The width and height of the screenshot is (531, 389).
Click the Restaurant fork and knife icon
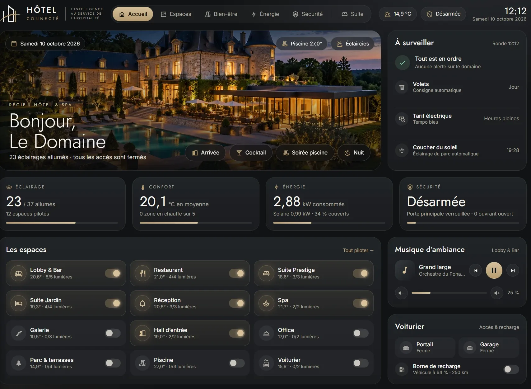pyautogui.click(x=142, y=273)
